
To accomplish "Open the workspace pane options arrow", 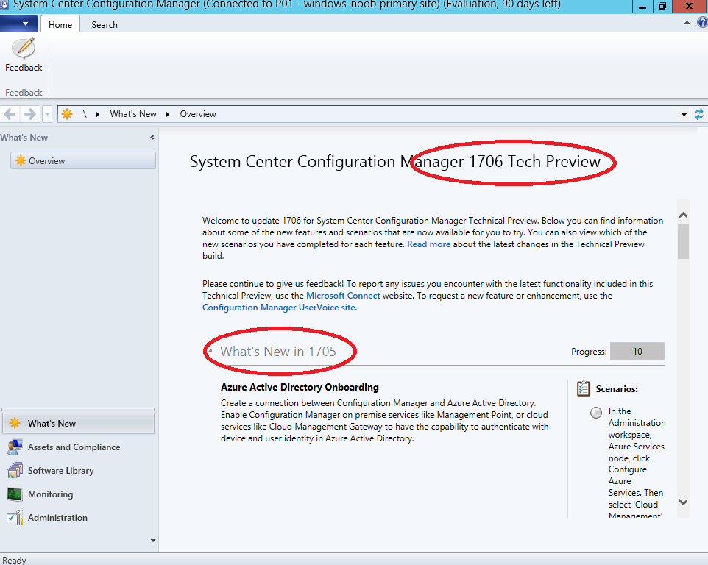I will click(x=153, y=541).
